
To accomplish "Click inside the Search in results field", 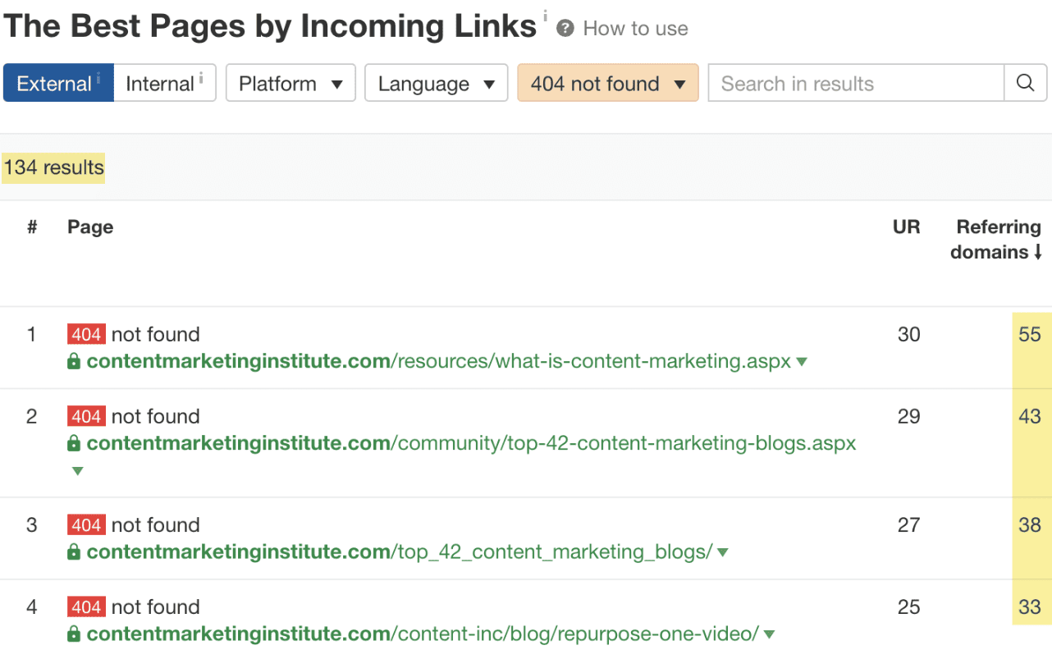I will [853, 83].
